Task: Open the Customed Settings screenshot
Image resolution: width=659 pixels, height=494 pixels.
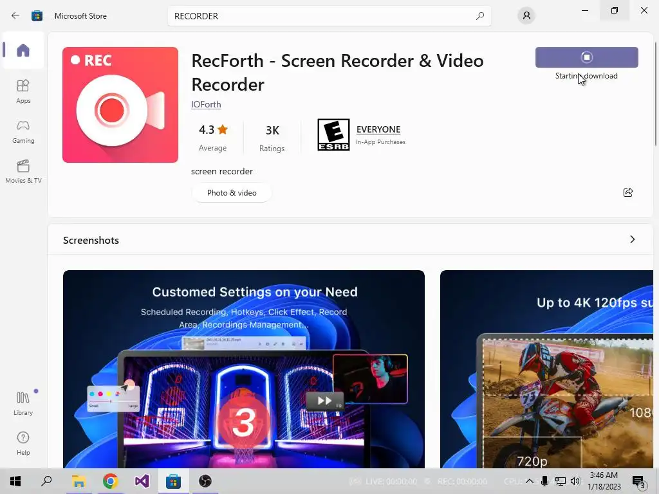Action: (244, 369)
